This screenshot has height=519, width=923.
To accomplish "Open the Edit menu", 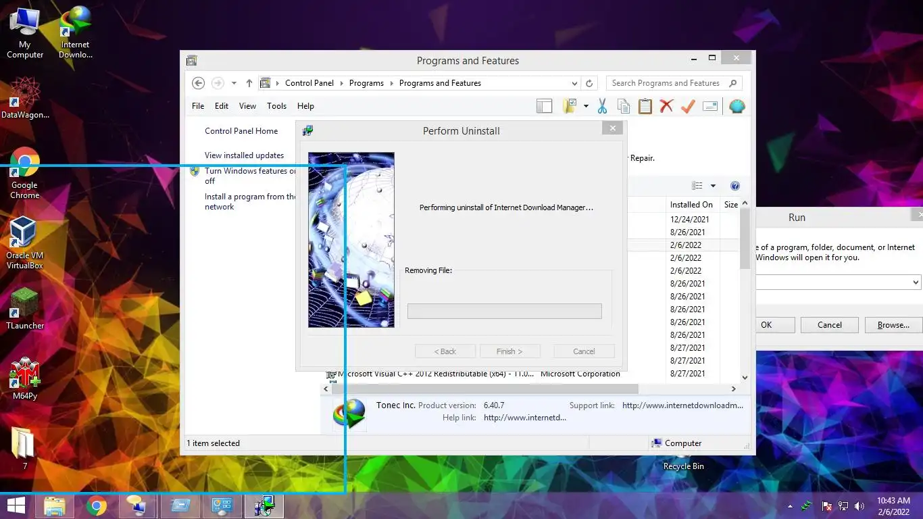I will coord(222,106).
